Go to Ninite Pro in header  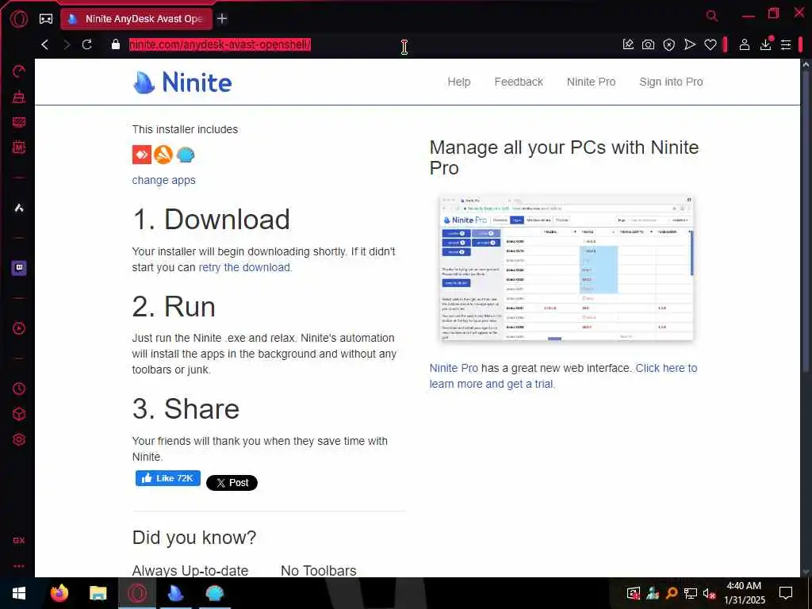[x=591, y=82]
